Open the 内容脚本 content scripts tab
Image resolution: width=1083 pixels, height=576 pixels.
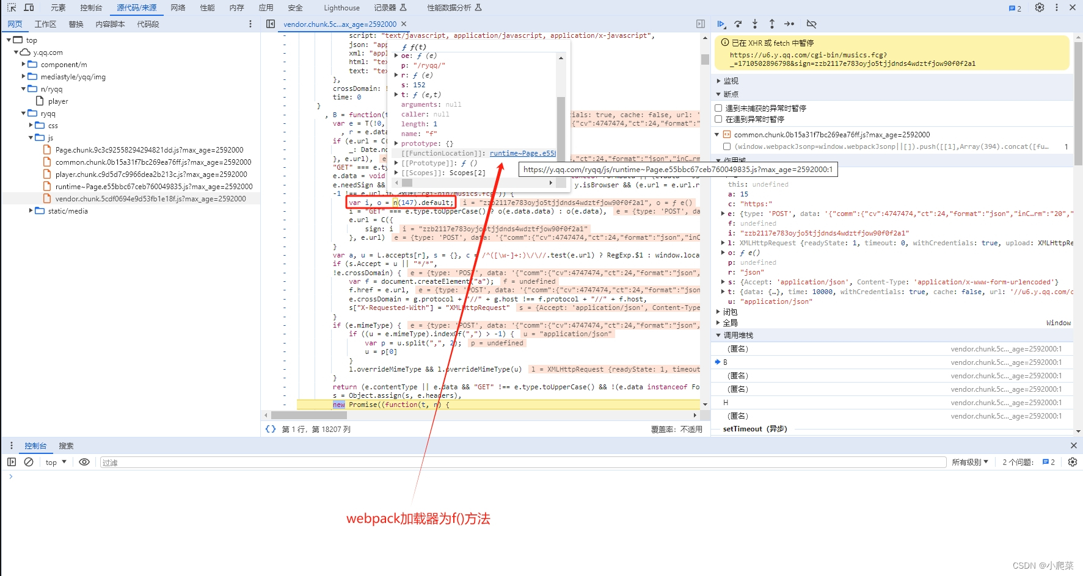pyautogui.click(x=110, y=24)
